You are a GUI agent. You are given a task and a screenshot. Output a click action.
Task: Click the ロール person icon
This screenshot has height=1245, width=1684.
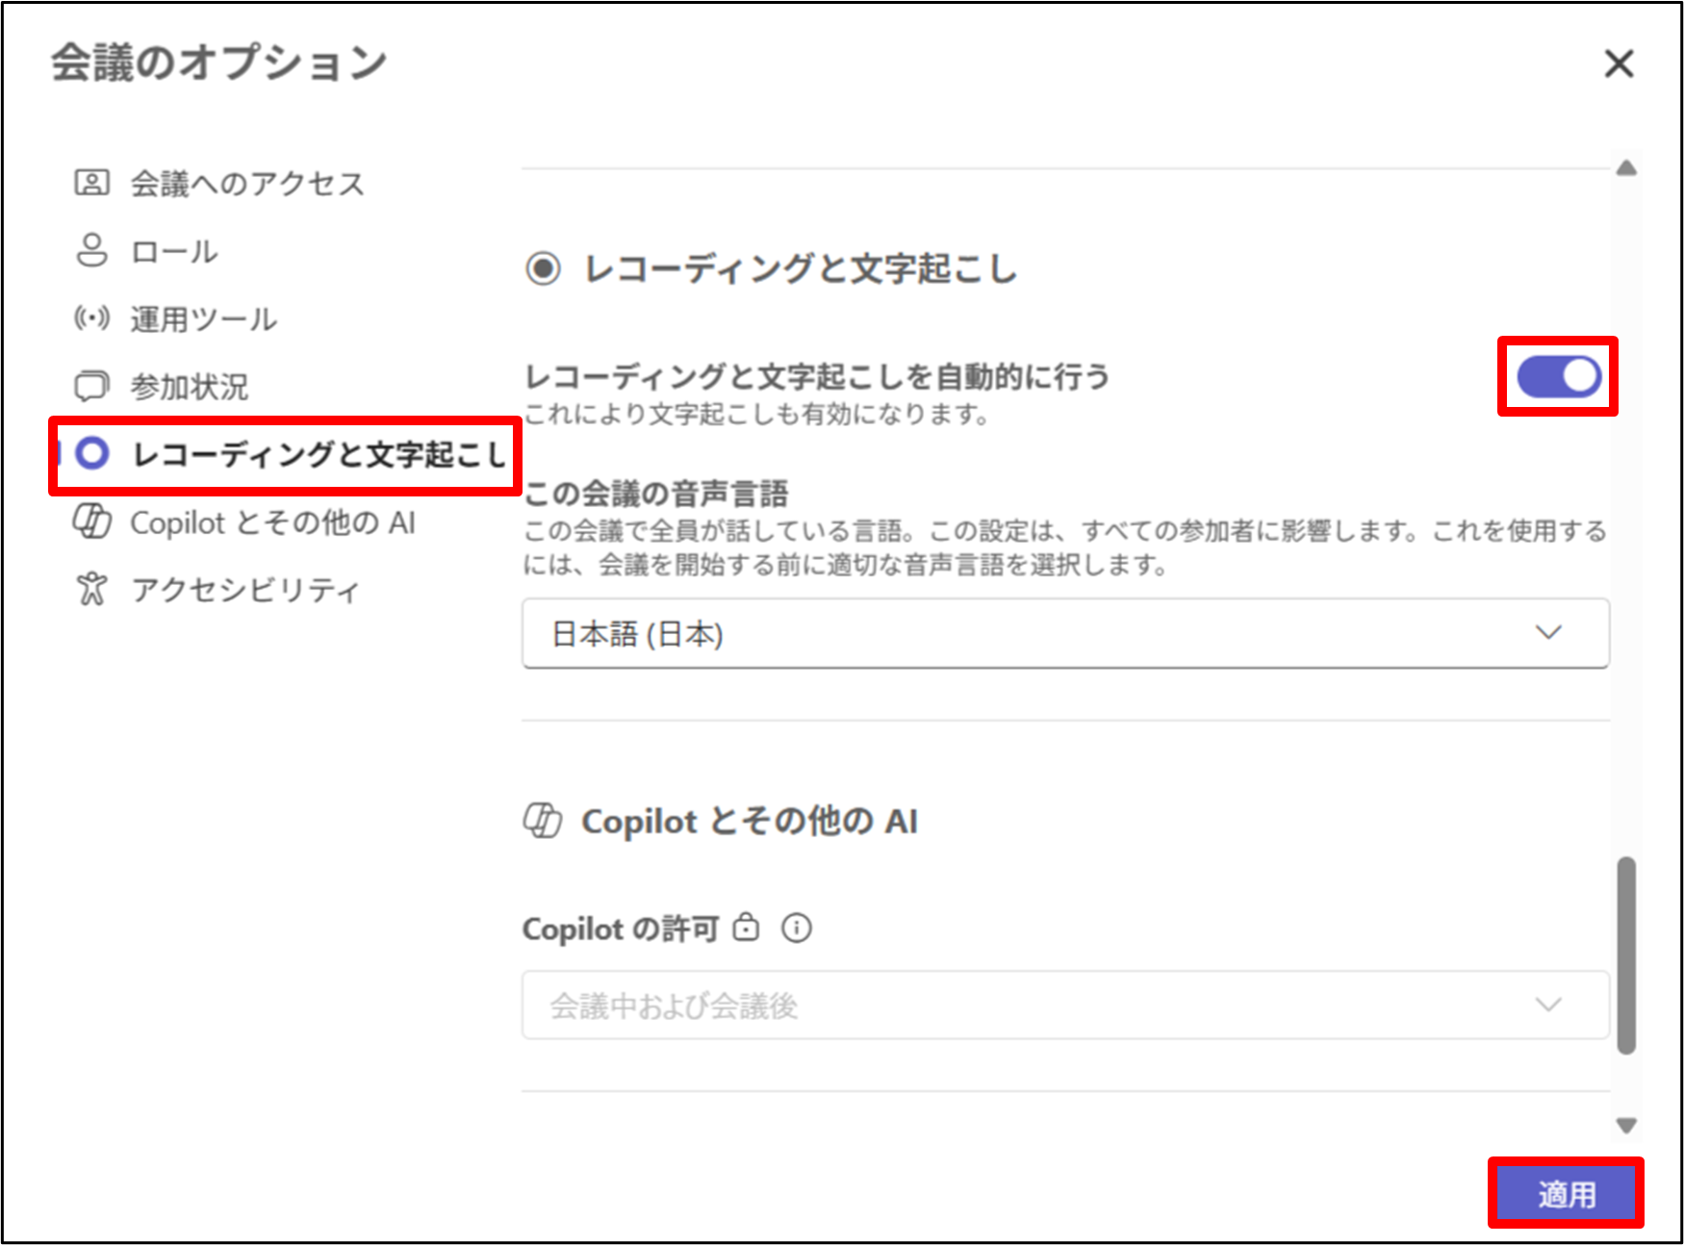pyautogui.click(x=92, y=251)
